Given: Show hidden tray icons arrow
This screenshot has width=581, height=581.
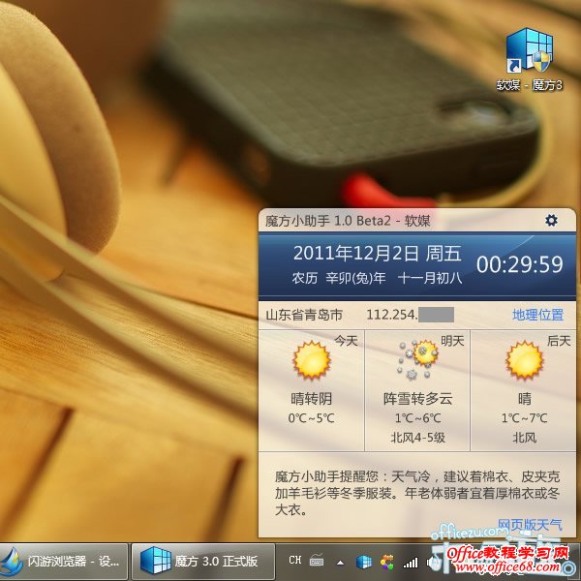Looking at the screenshot, I should 340,563.
